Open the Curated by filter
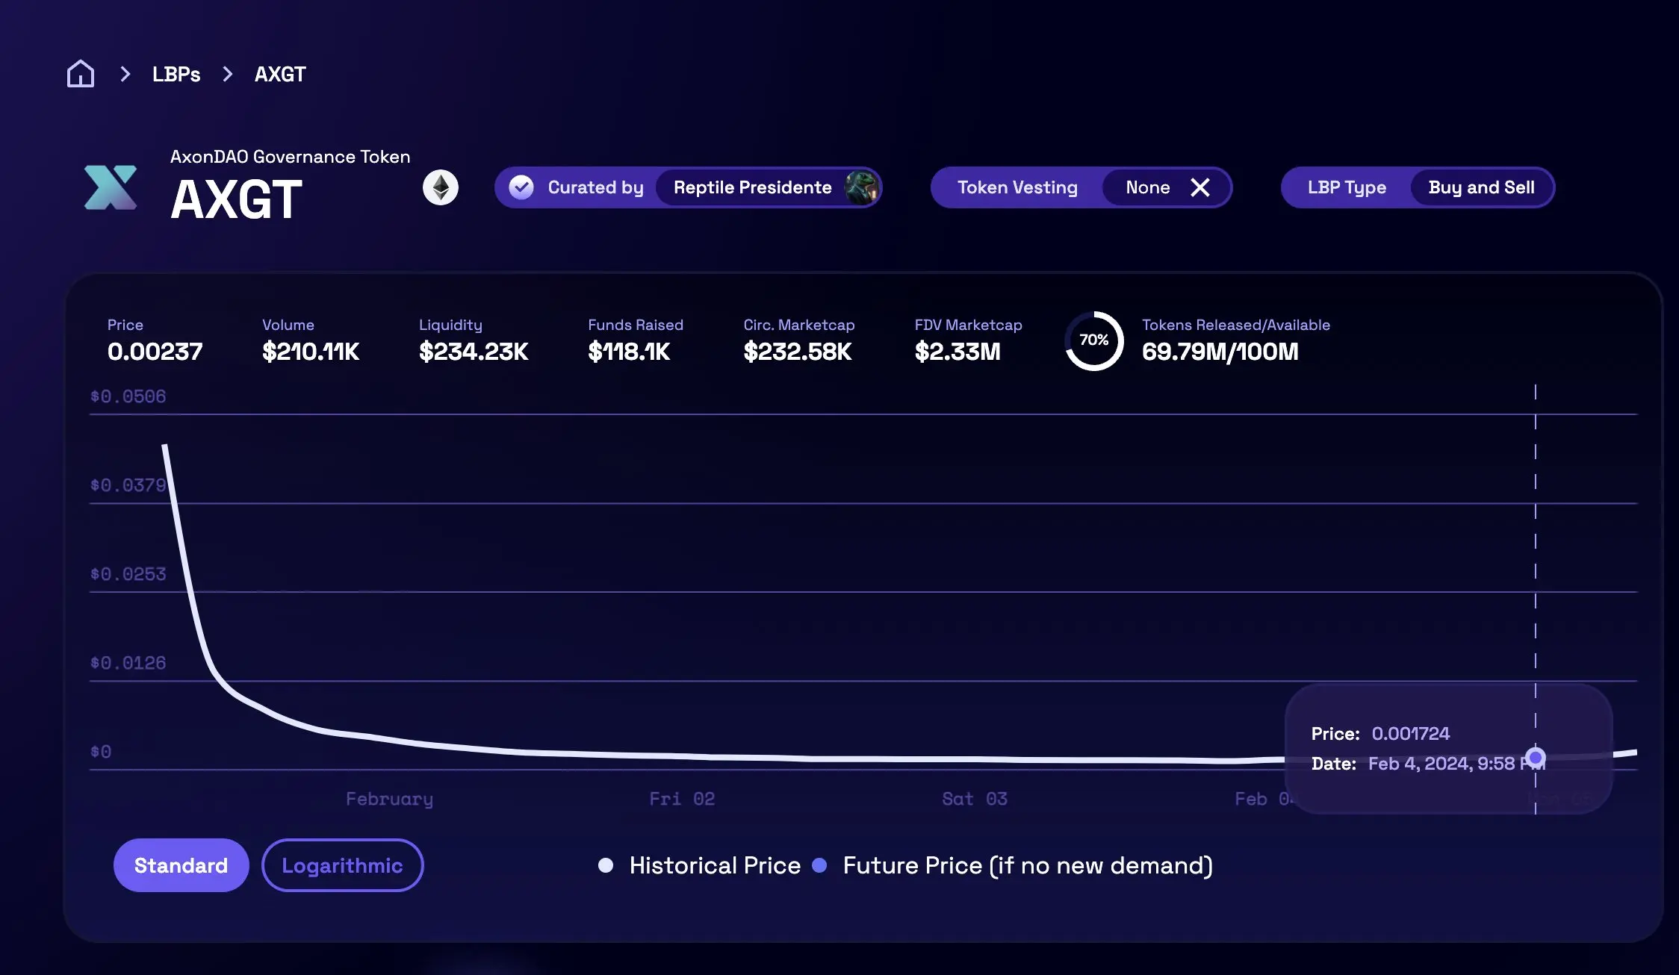This screenshot has height=975, width=1679. tap(595, 187)
